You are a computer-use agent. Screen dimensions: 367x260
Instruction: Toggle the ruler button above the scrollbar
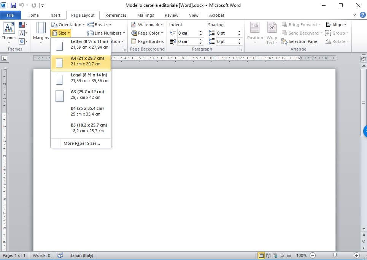[x=364, y=59]
